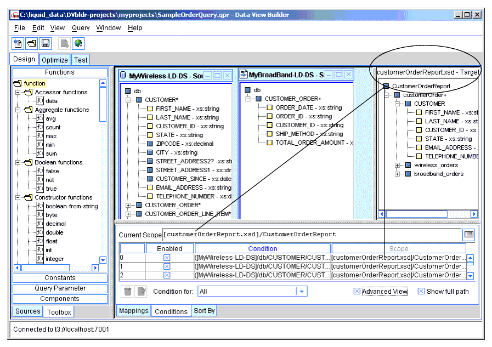This screenshot has height=347, width=492.
Task: Open the Window menu
Action: [x=108, y=28]
